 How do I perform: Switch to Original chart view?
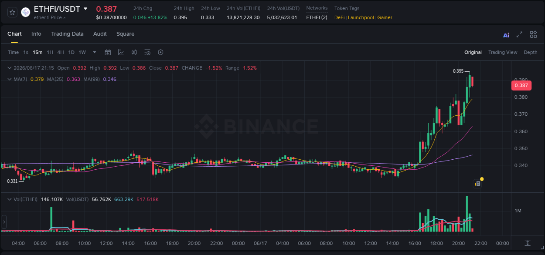click(473, 52)
